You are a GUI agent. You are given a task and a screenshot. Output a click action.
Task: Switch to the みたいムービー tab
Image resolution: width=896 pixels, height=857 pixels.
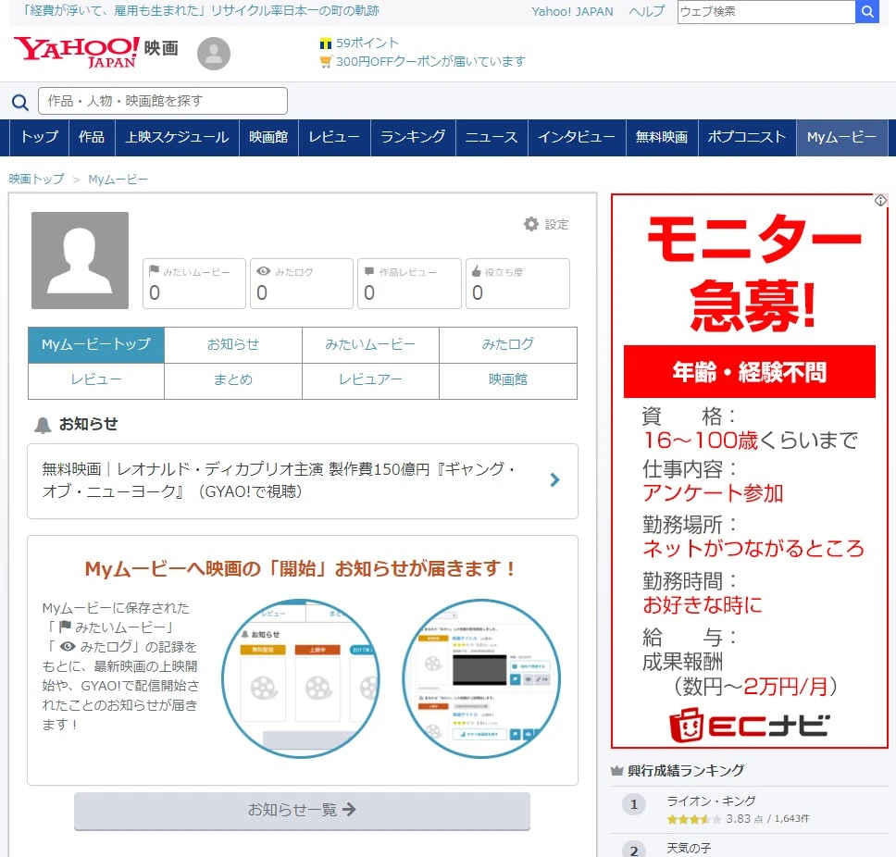370,344
